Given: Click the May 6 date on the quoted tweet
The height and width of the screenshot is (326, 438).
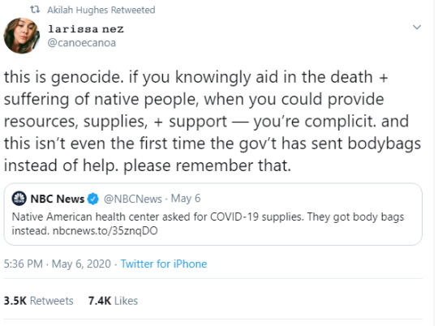Looking at the screenshot, I should (186, 199).
